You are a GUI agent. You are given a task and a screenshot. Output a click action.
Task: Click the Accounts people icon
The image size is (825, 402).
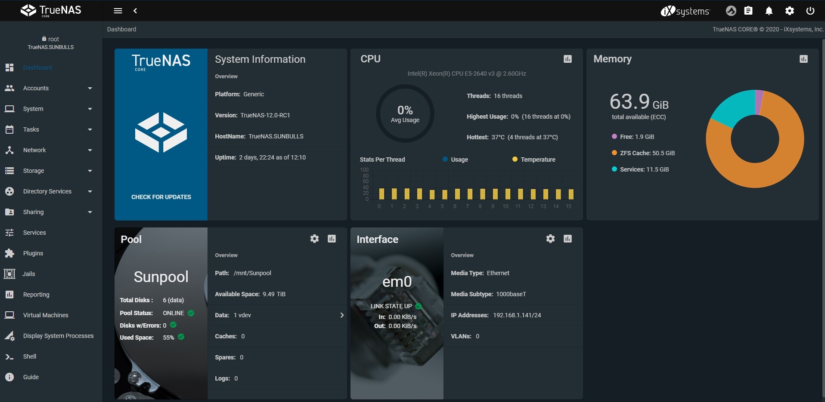click(x=9, y=88)
